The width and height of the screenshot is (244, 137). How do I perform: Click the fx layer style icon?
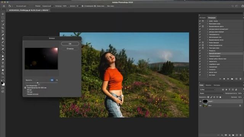pyautogui.click(x=222, y=135)
